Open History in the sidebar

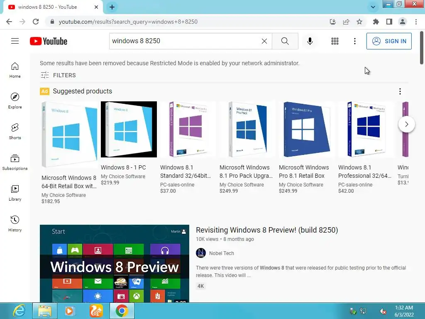(x=15, y=223)
